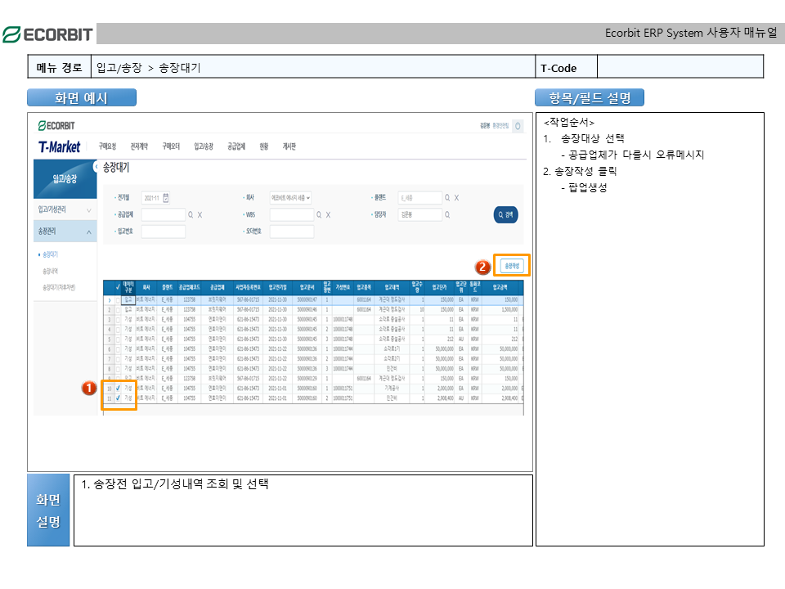Click the 송장작성 button
The height and width of the screenshot is (589, 785).
point(512,266)
